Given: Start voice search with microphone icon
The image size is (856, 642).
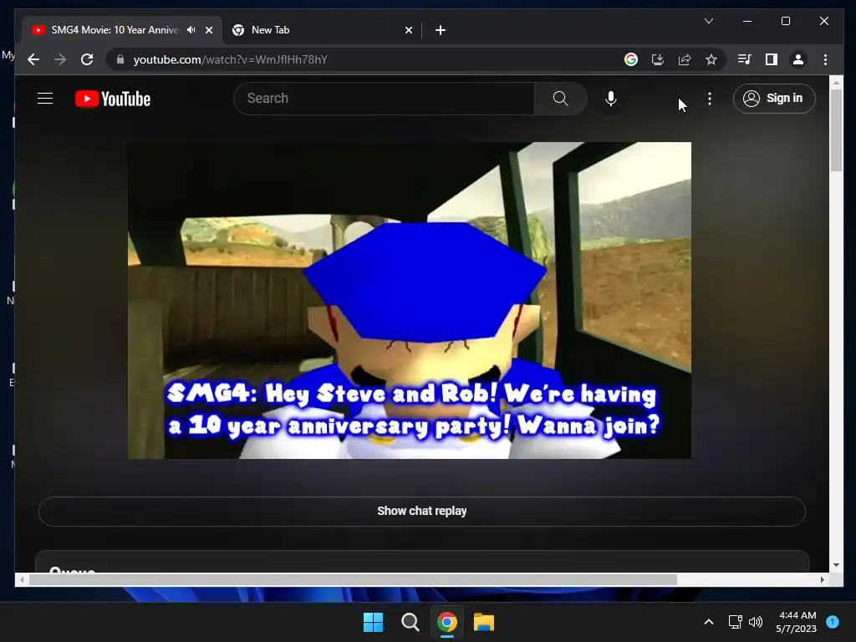Looking at the screenshot, I should 611,99.
